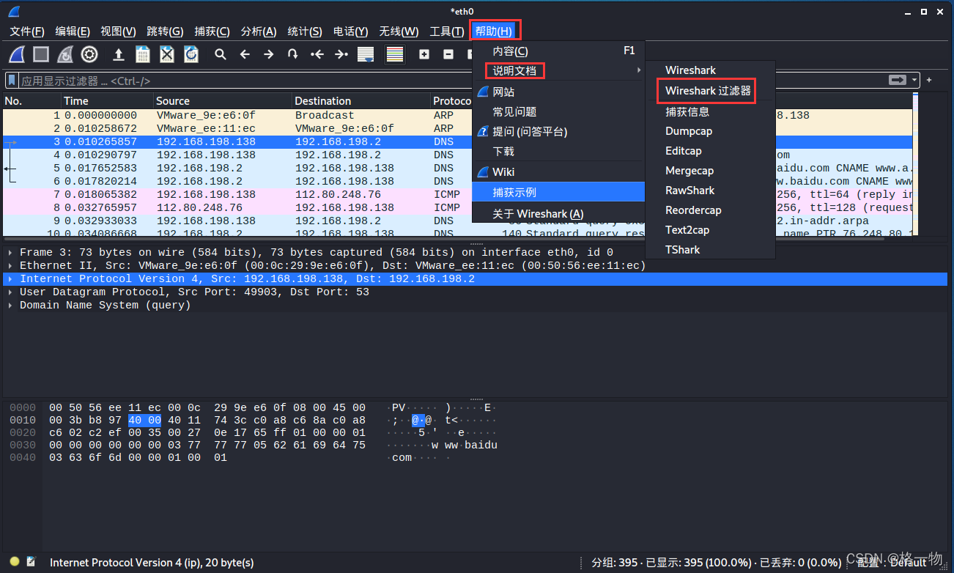Viewport: 954px width, 573px height.
Task: Stop the running capture with square icon
Action: coord(41,54)
